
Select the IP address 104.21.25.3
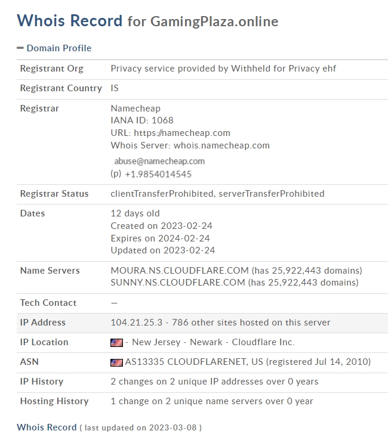(137, 323)
